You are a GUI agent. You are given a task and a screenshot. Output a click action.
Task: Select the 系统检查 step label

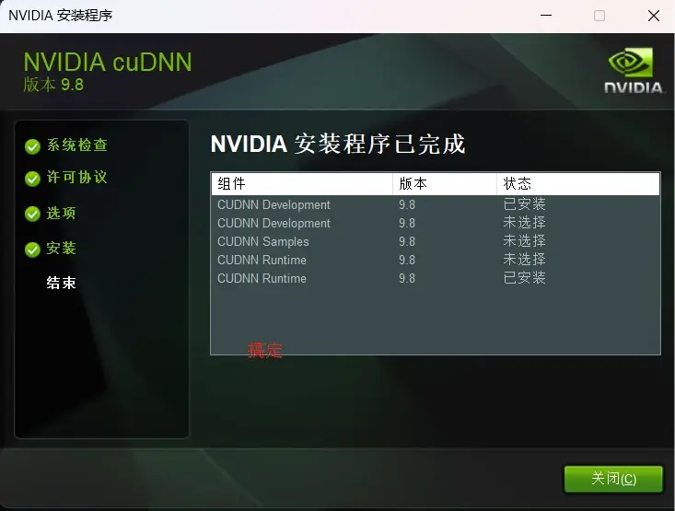click(77, 145)
